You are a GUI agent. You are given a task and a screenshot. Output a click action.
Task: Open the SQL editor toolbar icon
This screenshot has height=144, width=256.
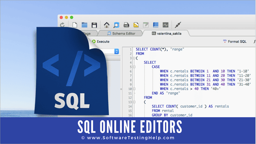pyautogui.click(x=126, y=25)
